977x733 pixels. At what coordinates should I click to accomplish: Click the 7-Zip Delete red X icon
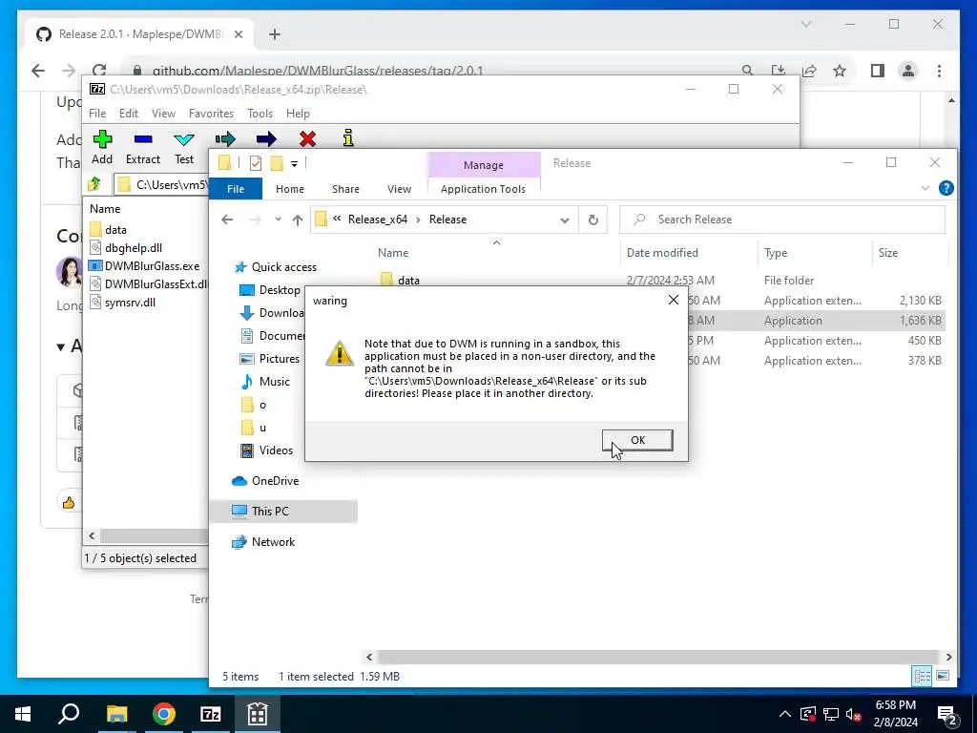tap(307, 139)
